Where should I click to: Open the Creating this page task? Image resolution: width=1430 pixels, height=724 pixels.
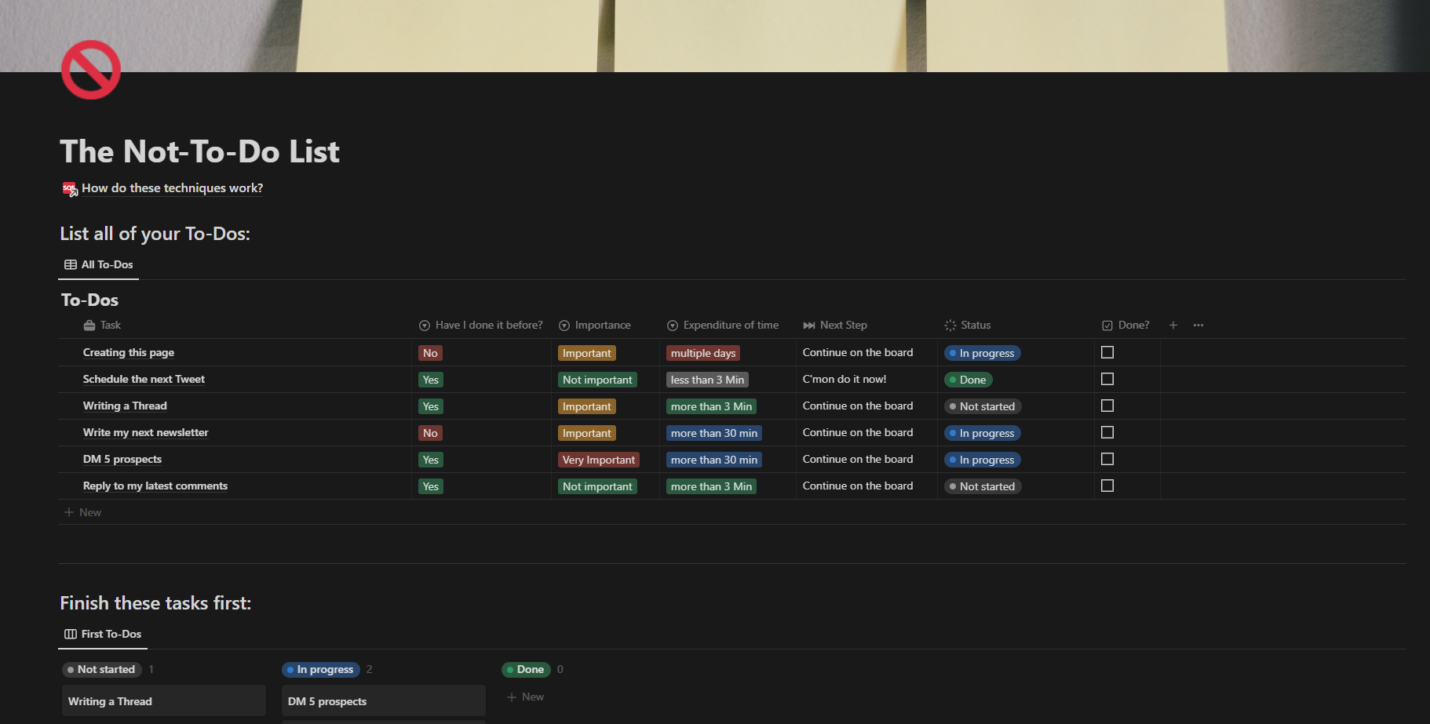(129, 352)
